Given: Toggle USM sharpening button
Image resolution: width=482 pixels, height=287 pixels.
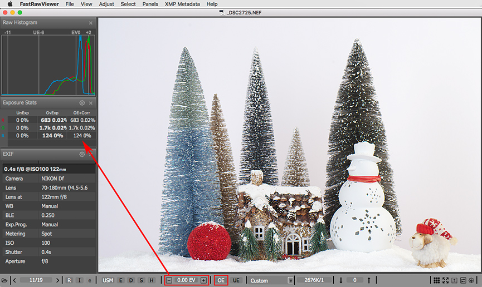Looking at the screenshot, I should 108,280.
